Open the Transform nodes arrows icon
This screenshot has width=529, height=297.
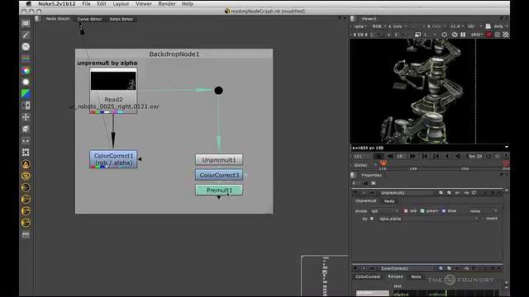(26, 117)
